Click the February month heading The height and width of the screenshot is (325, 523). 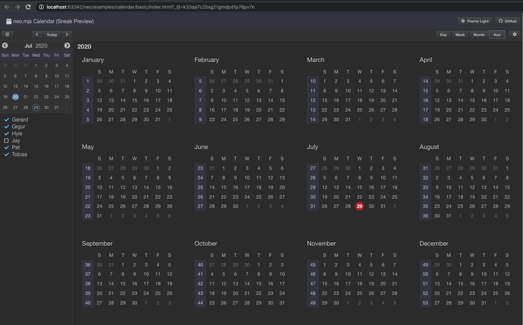pyautogui.click(x=207, y=60)
